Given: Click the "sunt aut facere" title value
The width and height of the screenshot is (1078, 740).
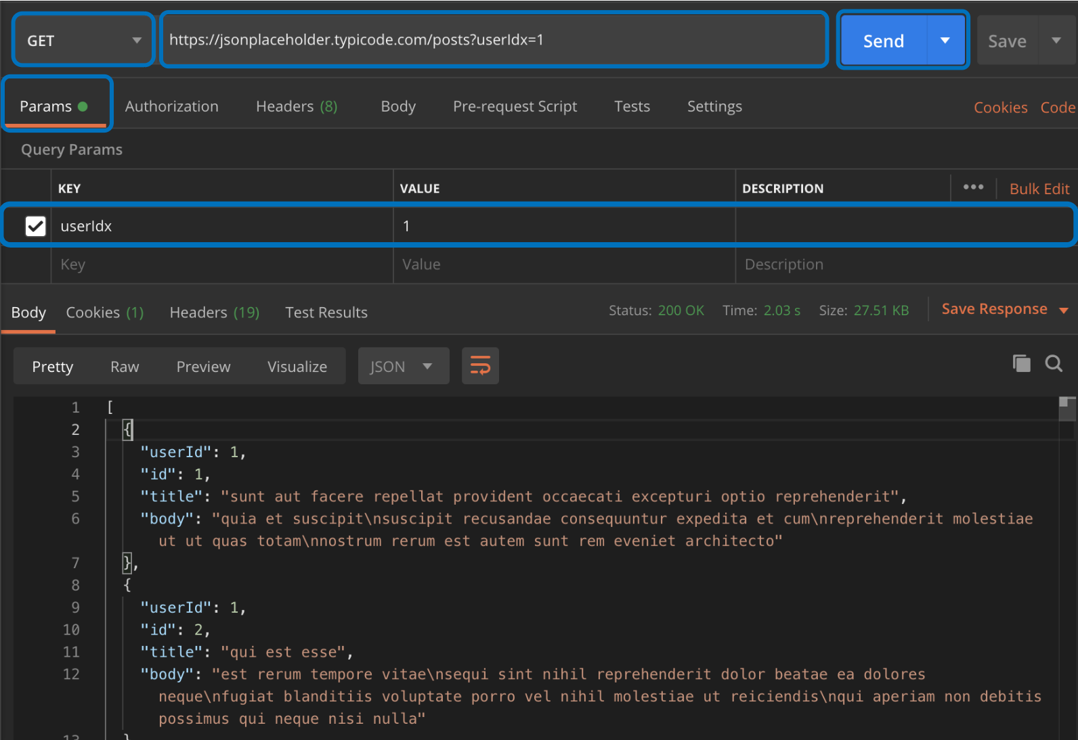Looking at the screenshot, I should 560,496.
